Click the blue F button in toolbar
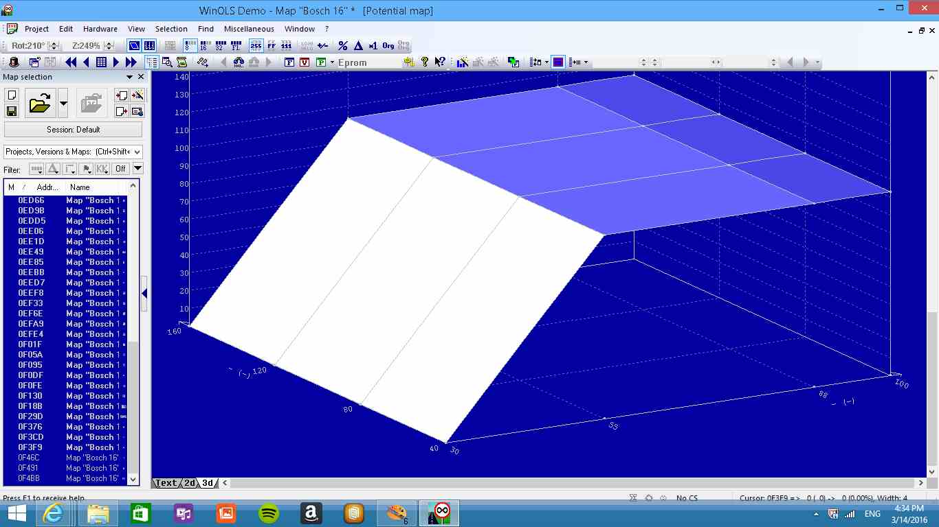This screenshot has height=527, width=939. [289, 62]
